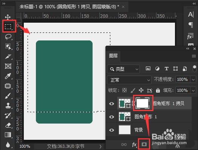
Task: Open the Paragraph panel icon
Action: tap(191, 25)
